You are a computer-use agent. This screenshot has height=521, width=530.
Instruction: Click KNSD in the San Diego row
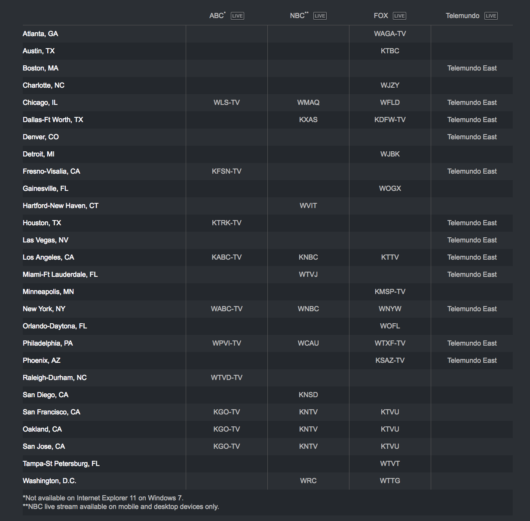tap(308, 395)
